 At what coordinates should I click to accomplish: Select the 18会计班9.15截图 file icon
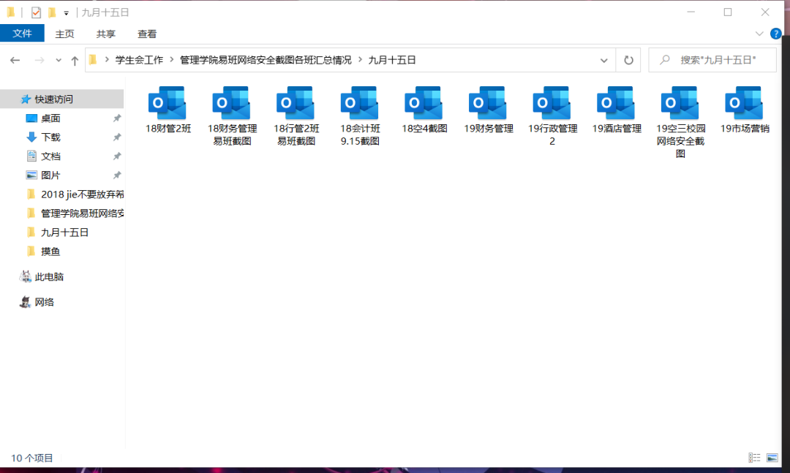(x=360, y=104)
